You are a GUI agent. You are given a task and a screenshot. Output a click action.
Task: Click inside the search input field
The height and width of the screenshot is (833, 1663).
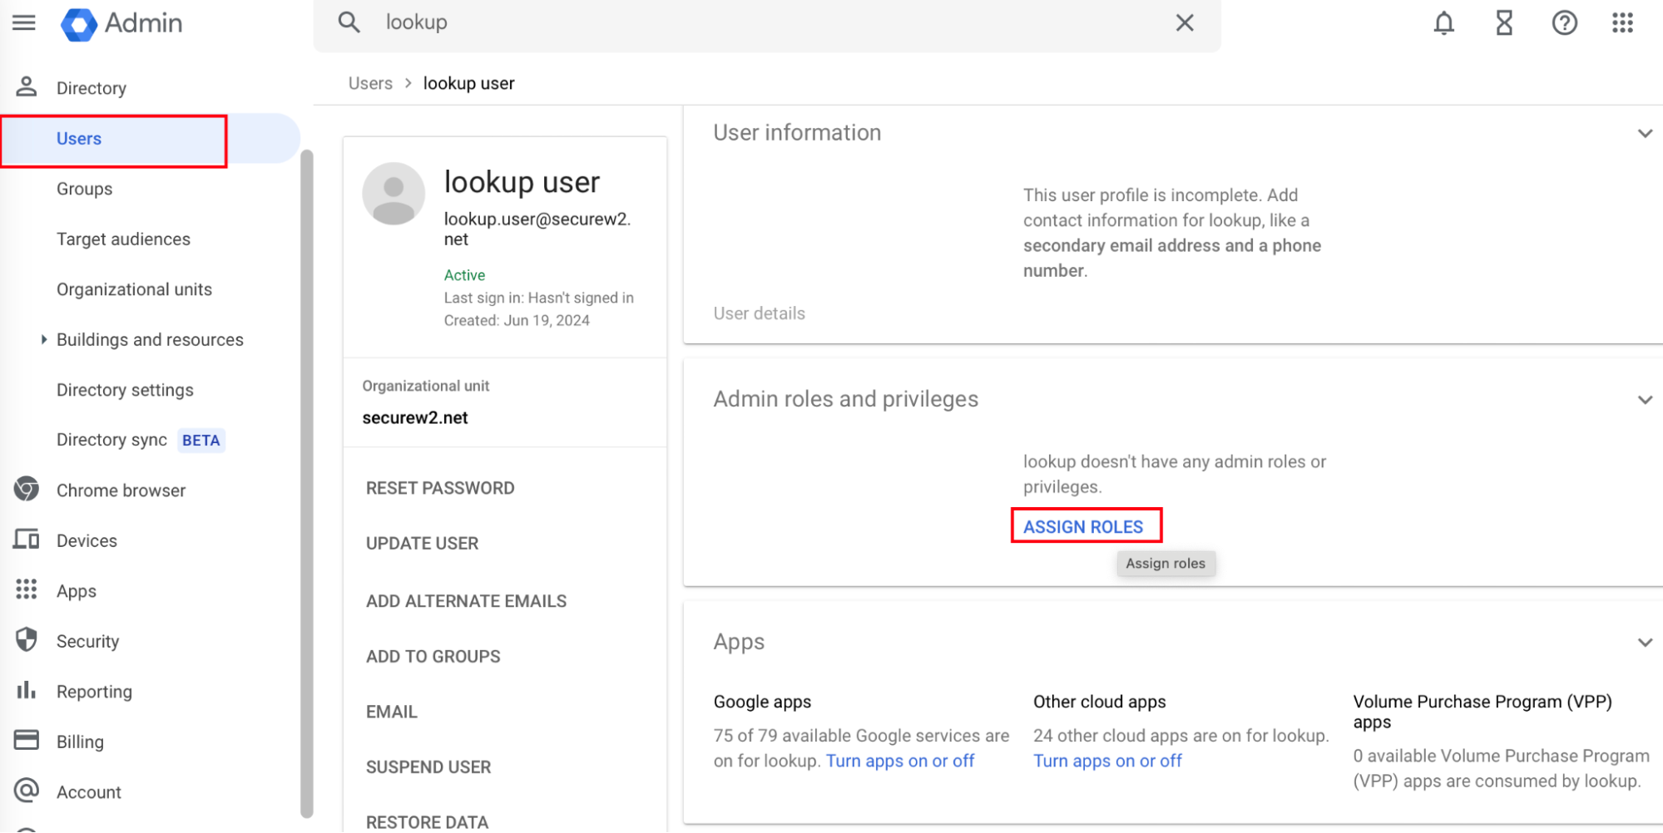[749, 22]
